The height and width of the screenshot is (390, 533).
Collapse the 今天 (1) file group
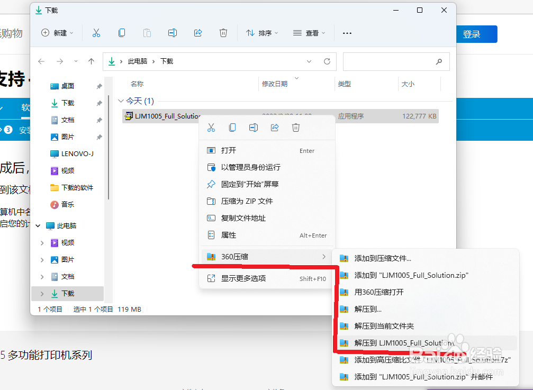[x=121, y=101]
